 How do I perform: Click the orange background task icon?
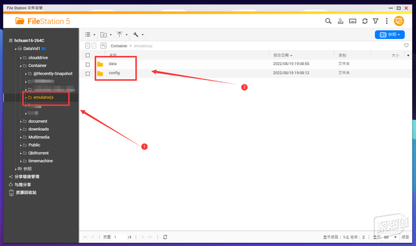(x=399, y=21)
